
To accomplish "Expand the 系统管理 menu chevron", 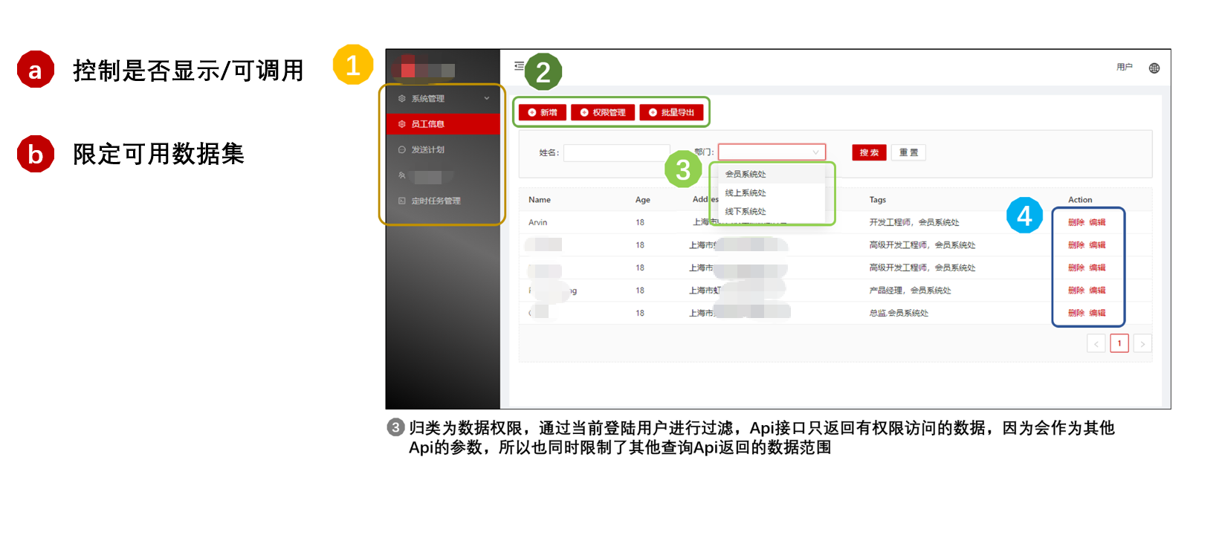I will pyautogui.click(x=487, y=98).
